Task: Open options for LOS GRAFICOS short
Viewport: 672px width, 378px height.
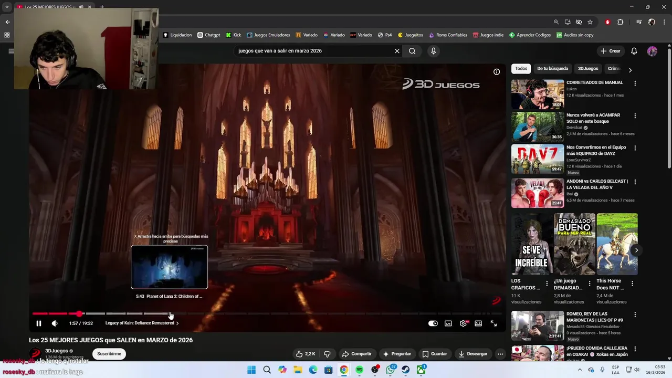Action: [547, 283]
